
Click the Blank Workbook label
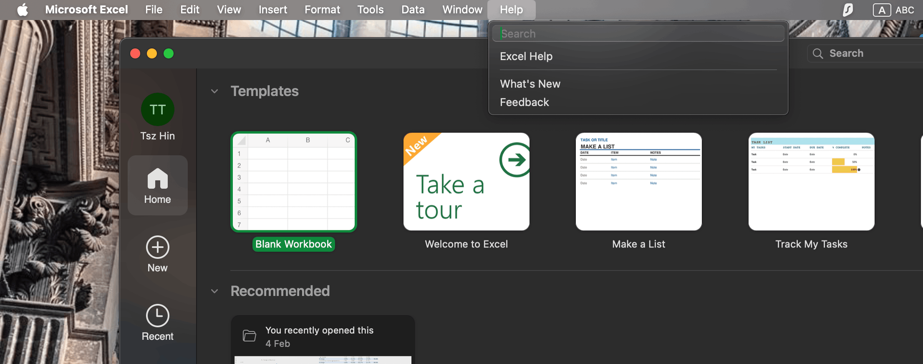coord(294,244)
